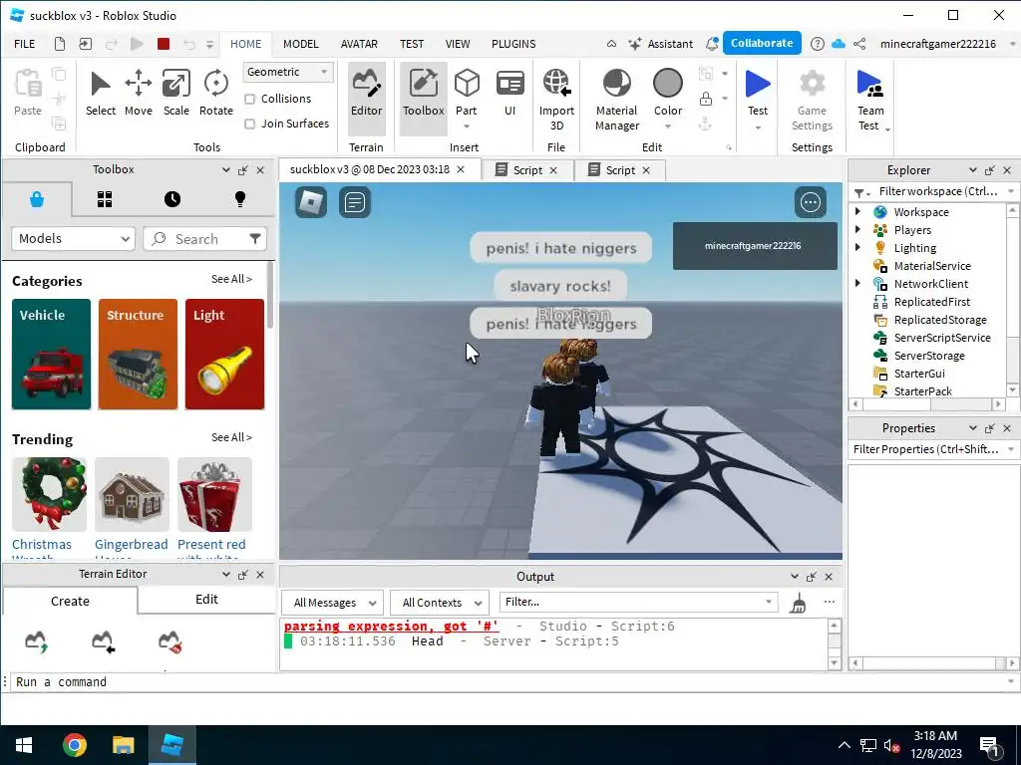Switch to the MODEL ribbon tab
1021x765 pixels.
pyautogui.click(x=300, y=44)
